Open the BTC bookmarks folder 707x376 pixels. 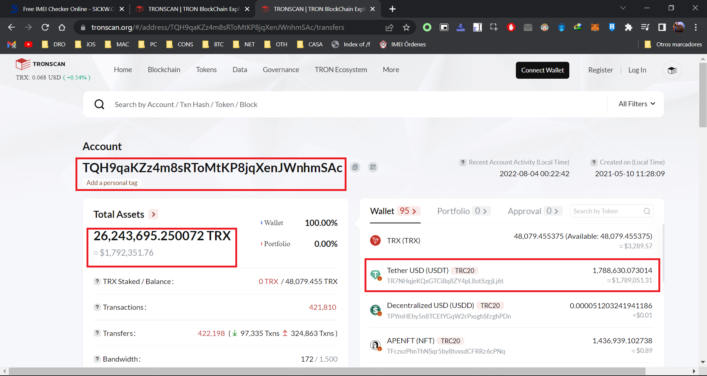coord(213,45)
